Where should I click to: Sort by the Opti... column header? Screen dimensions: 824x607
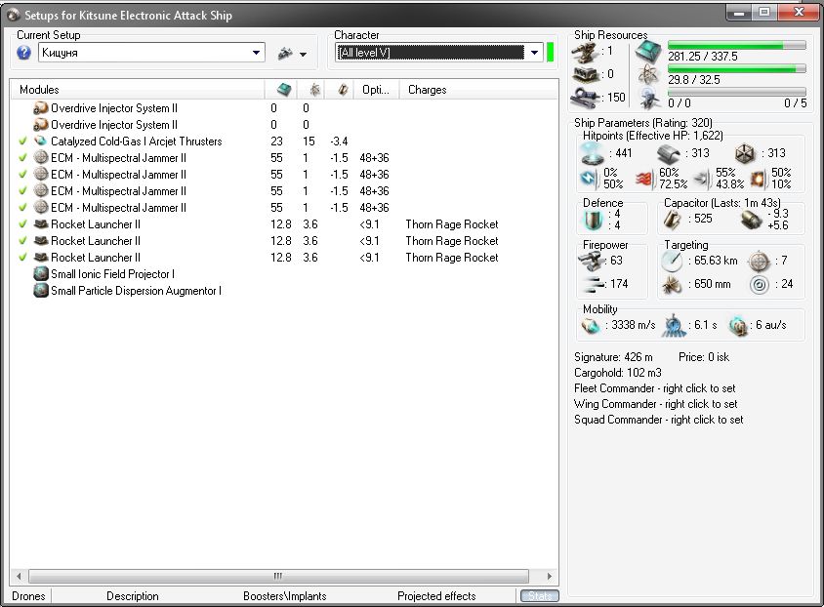(x=376, y=90)
